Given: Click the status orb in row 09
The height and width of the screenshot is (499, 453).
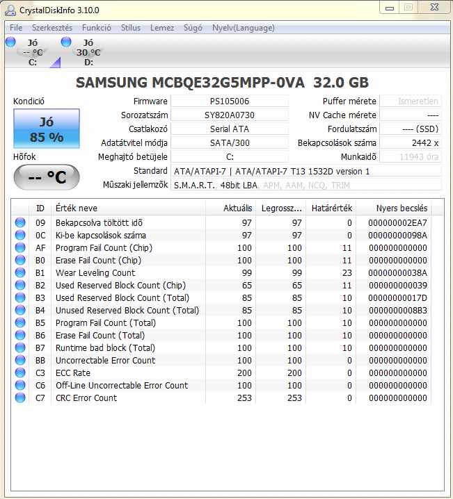Looking at the screenshot, I should (x=20, y=222).
